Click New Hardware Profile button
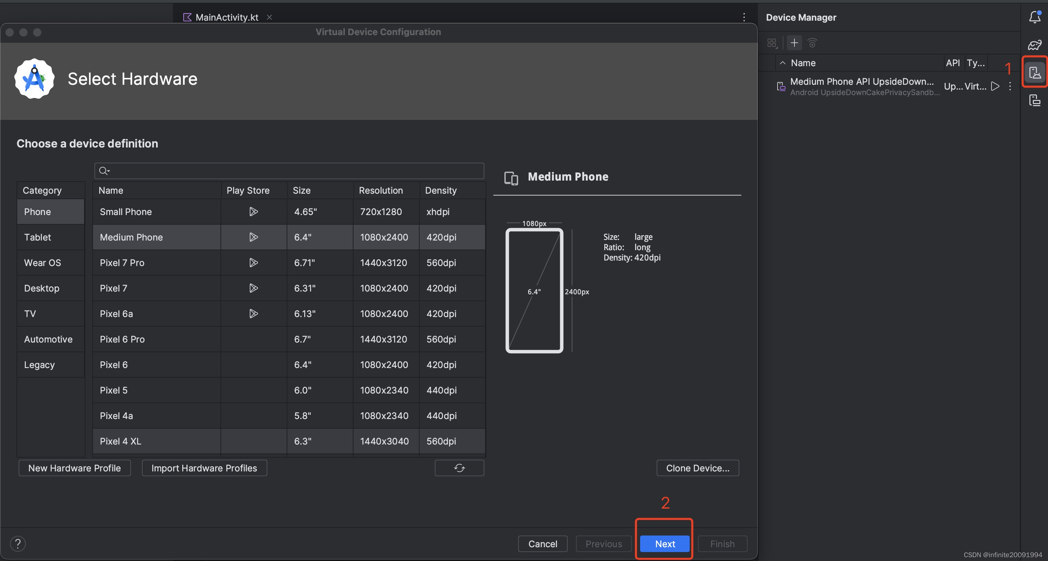 74,468
